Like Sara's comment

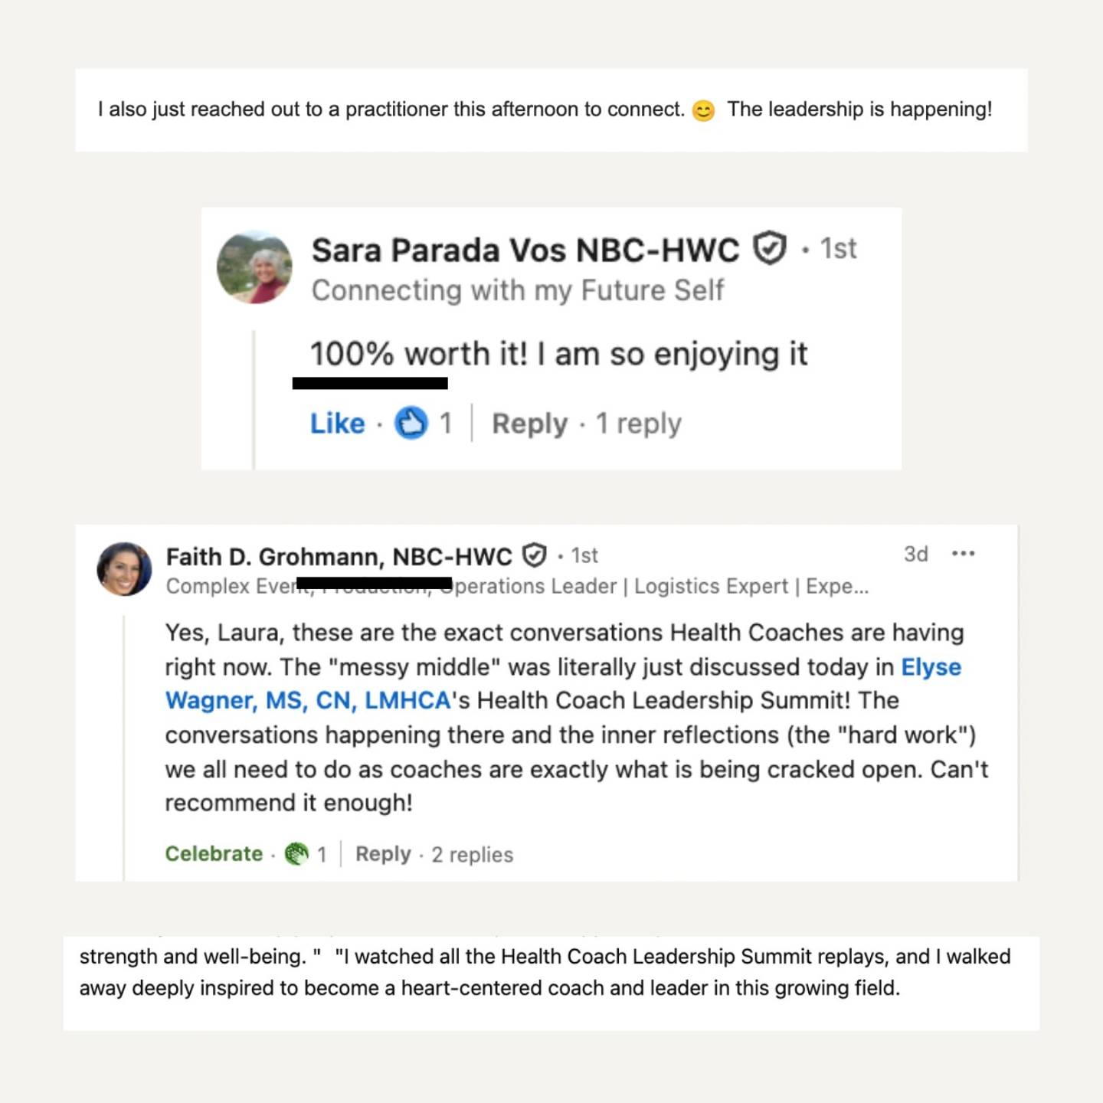[337, 423]
